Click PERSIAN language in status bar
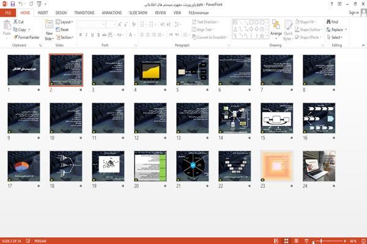367x244 pixels. click(x=40, y=241)
